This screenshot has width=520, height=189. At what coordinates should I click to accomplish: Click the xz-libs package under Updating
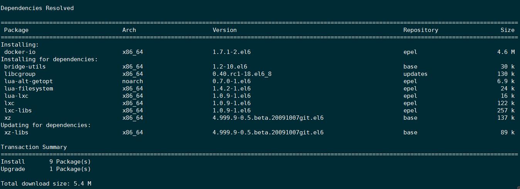[16, 132]
